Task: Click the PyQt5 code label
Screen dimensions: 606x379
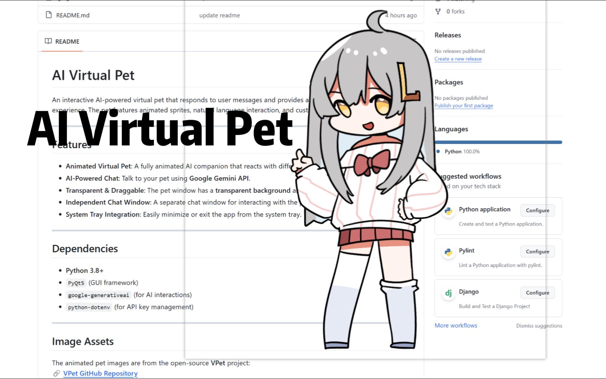Action: pos(76,283)
